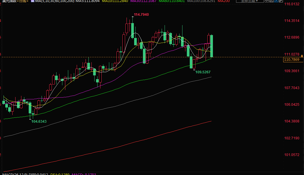Screen dimensions: 304x175
Task: Click the small square icon left of MA label
Action: click(x=33, y=1)
